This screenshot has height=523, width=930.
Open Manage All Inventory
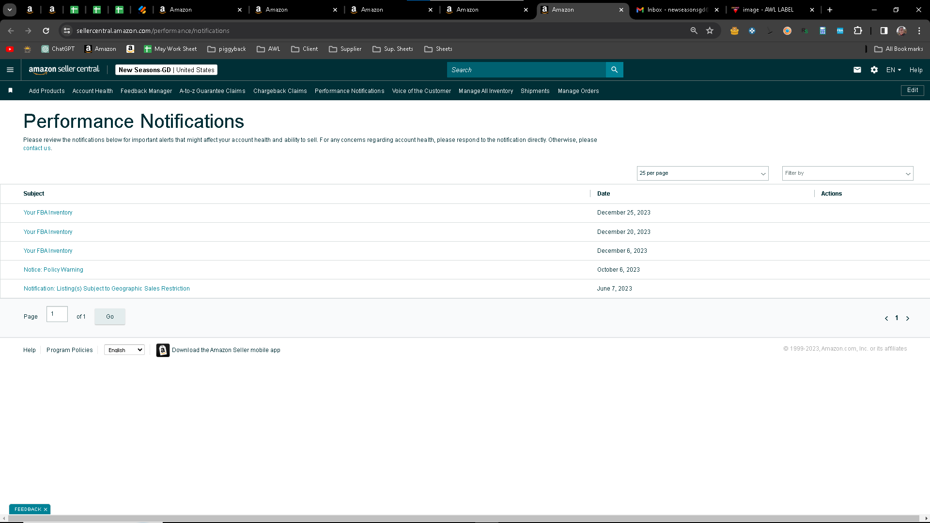click(x=486, y=91)
